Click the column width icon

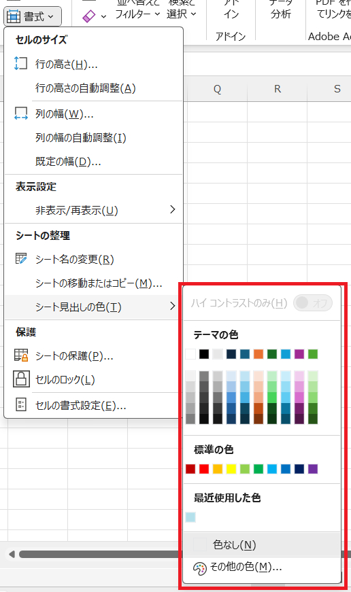[x=21, y=114]
